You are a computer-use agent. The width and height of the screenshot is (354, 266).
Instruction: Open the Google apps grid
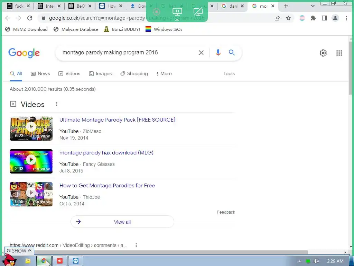pyautogui.click(x=339, y=53)
